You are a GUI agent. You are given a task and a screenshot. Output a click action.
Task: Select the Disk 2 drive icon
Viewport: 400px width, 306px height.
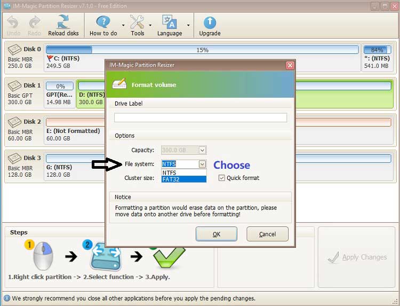click(14, 122)
